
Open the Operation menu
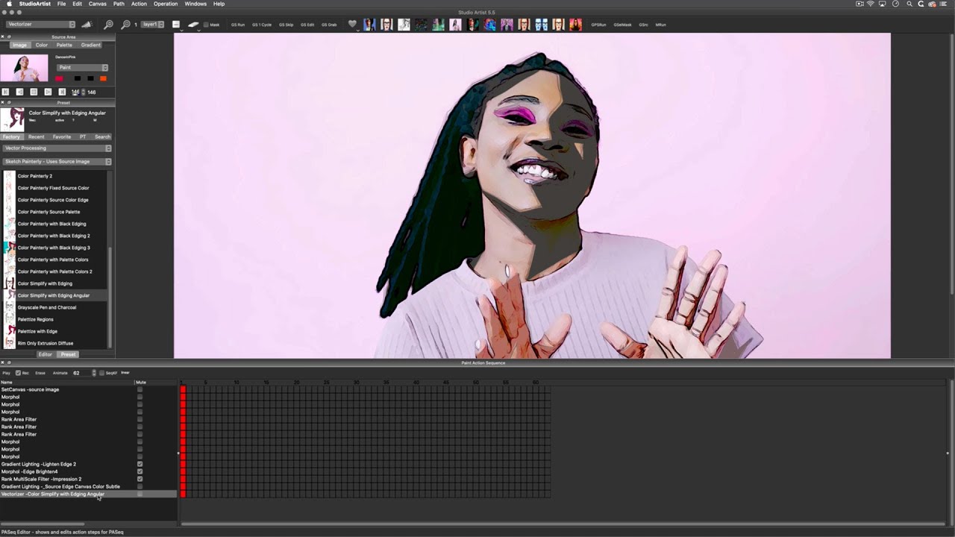click(x=166, y=4)
